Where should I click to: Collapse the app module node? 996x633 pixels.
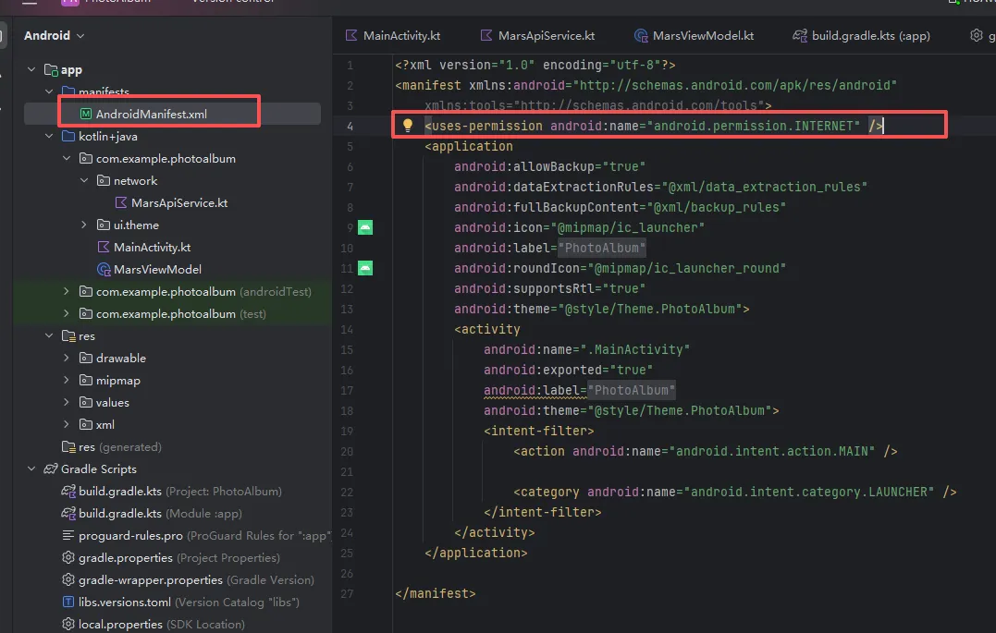click(31, 69)
